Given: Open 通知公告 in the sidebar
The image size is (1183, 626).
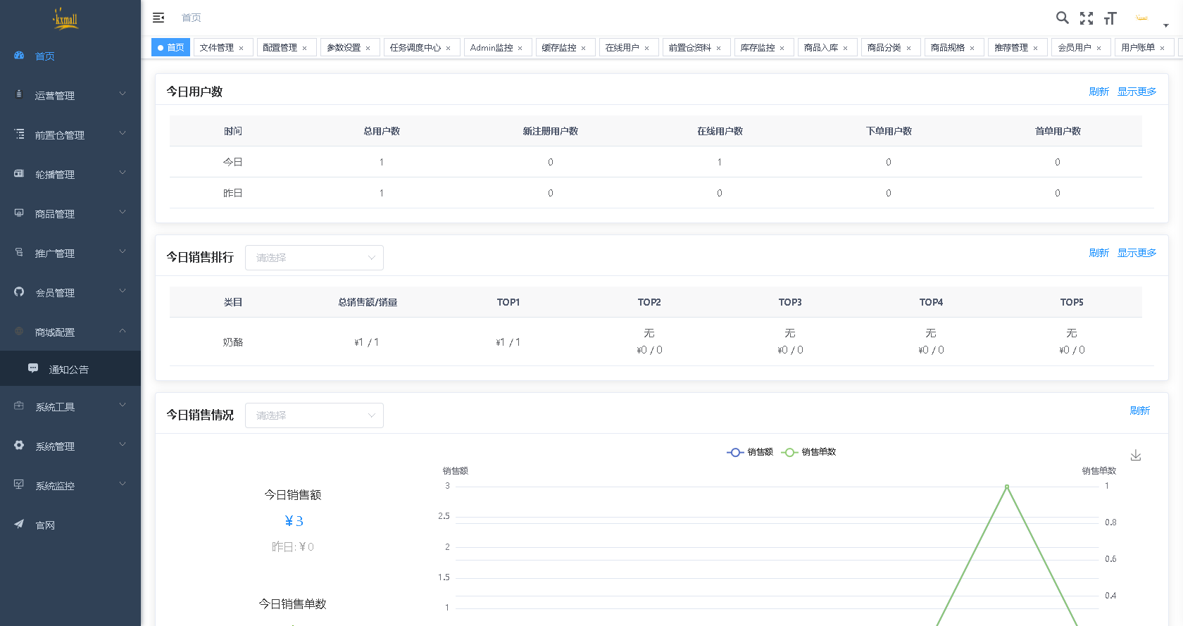Looking at the screenshot, I should (x=70, y=369).
